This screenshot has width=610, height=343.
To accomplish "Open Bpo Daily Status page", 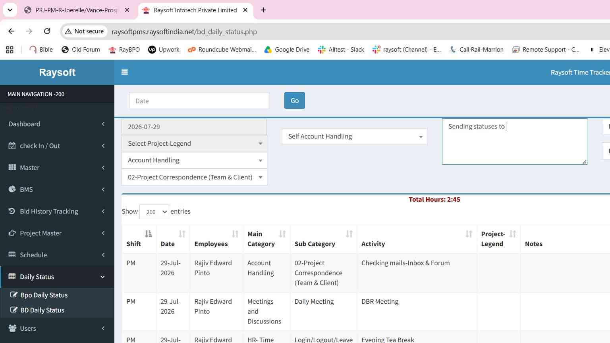I will pos(44,295).
